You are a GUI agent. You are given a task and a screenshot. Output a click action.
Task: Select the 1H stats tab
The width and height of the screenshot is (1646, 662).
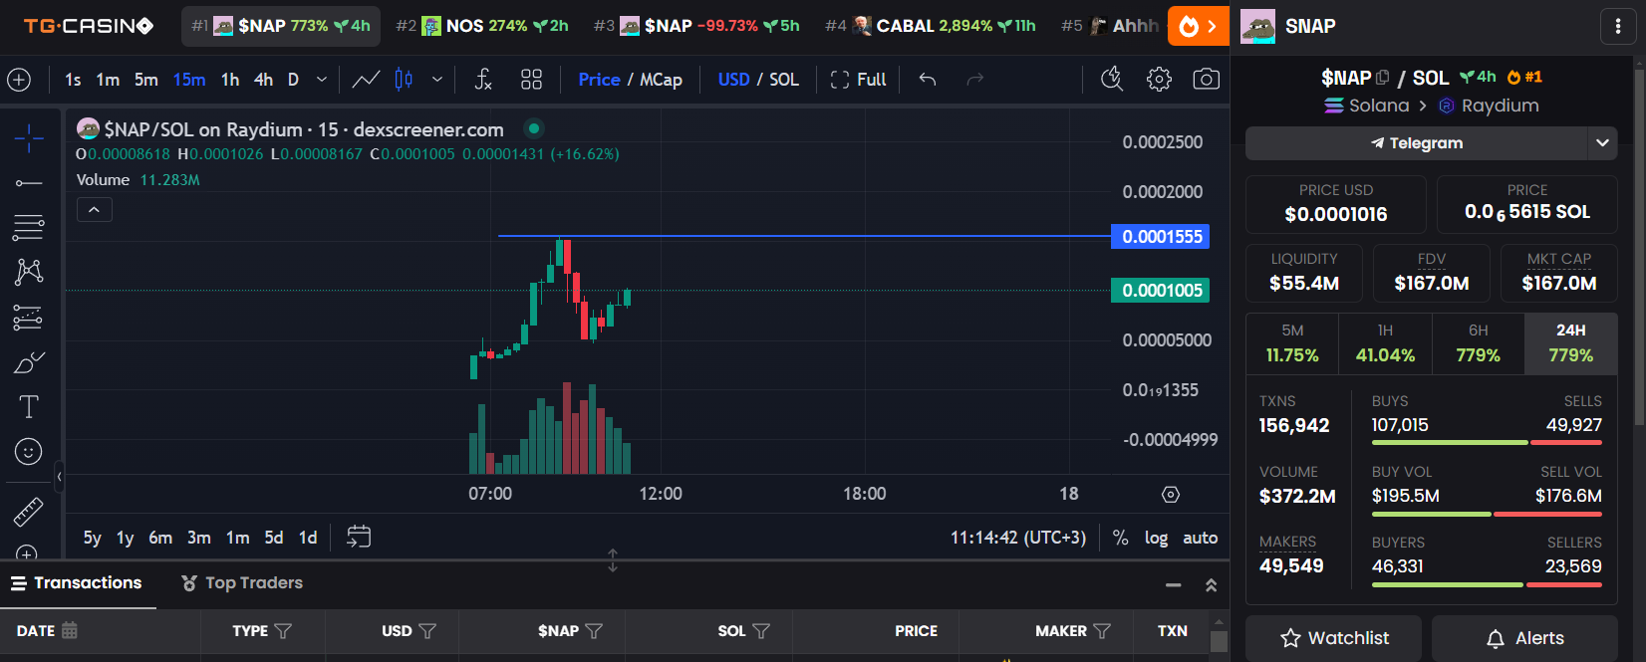pos(1385,342)
